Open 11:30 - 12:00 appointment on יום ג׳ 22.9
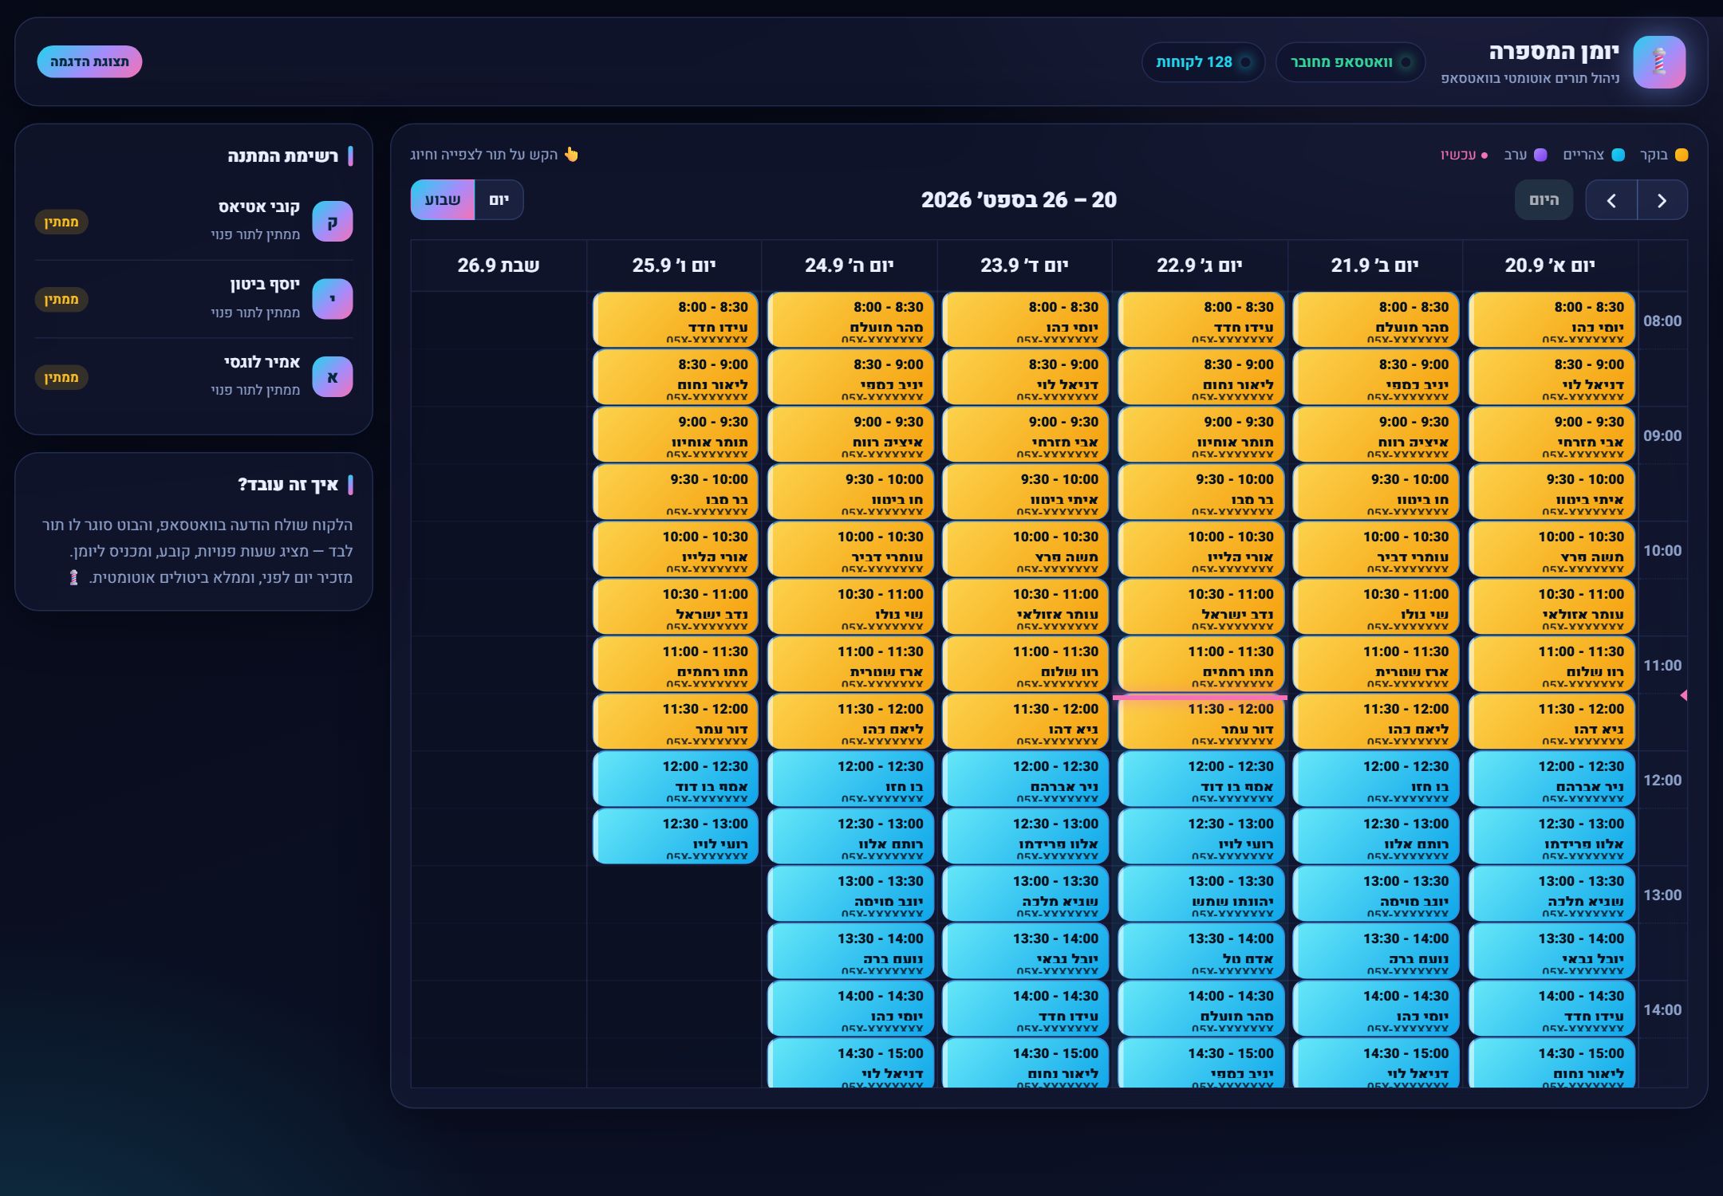The image size is (1723, 1196). [1201, 722]
